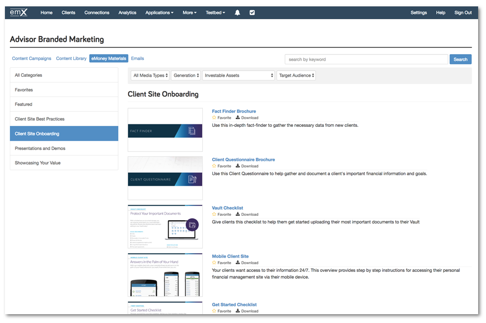Click download icon for Mobile Client Site

tap(238, 263)
